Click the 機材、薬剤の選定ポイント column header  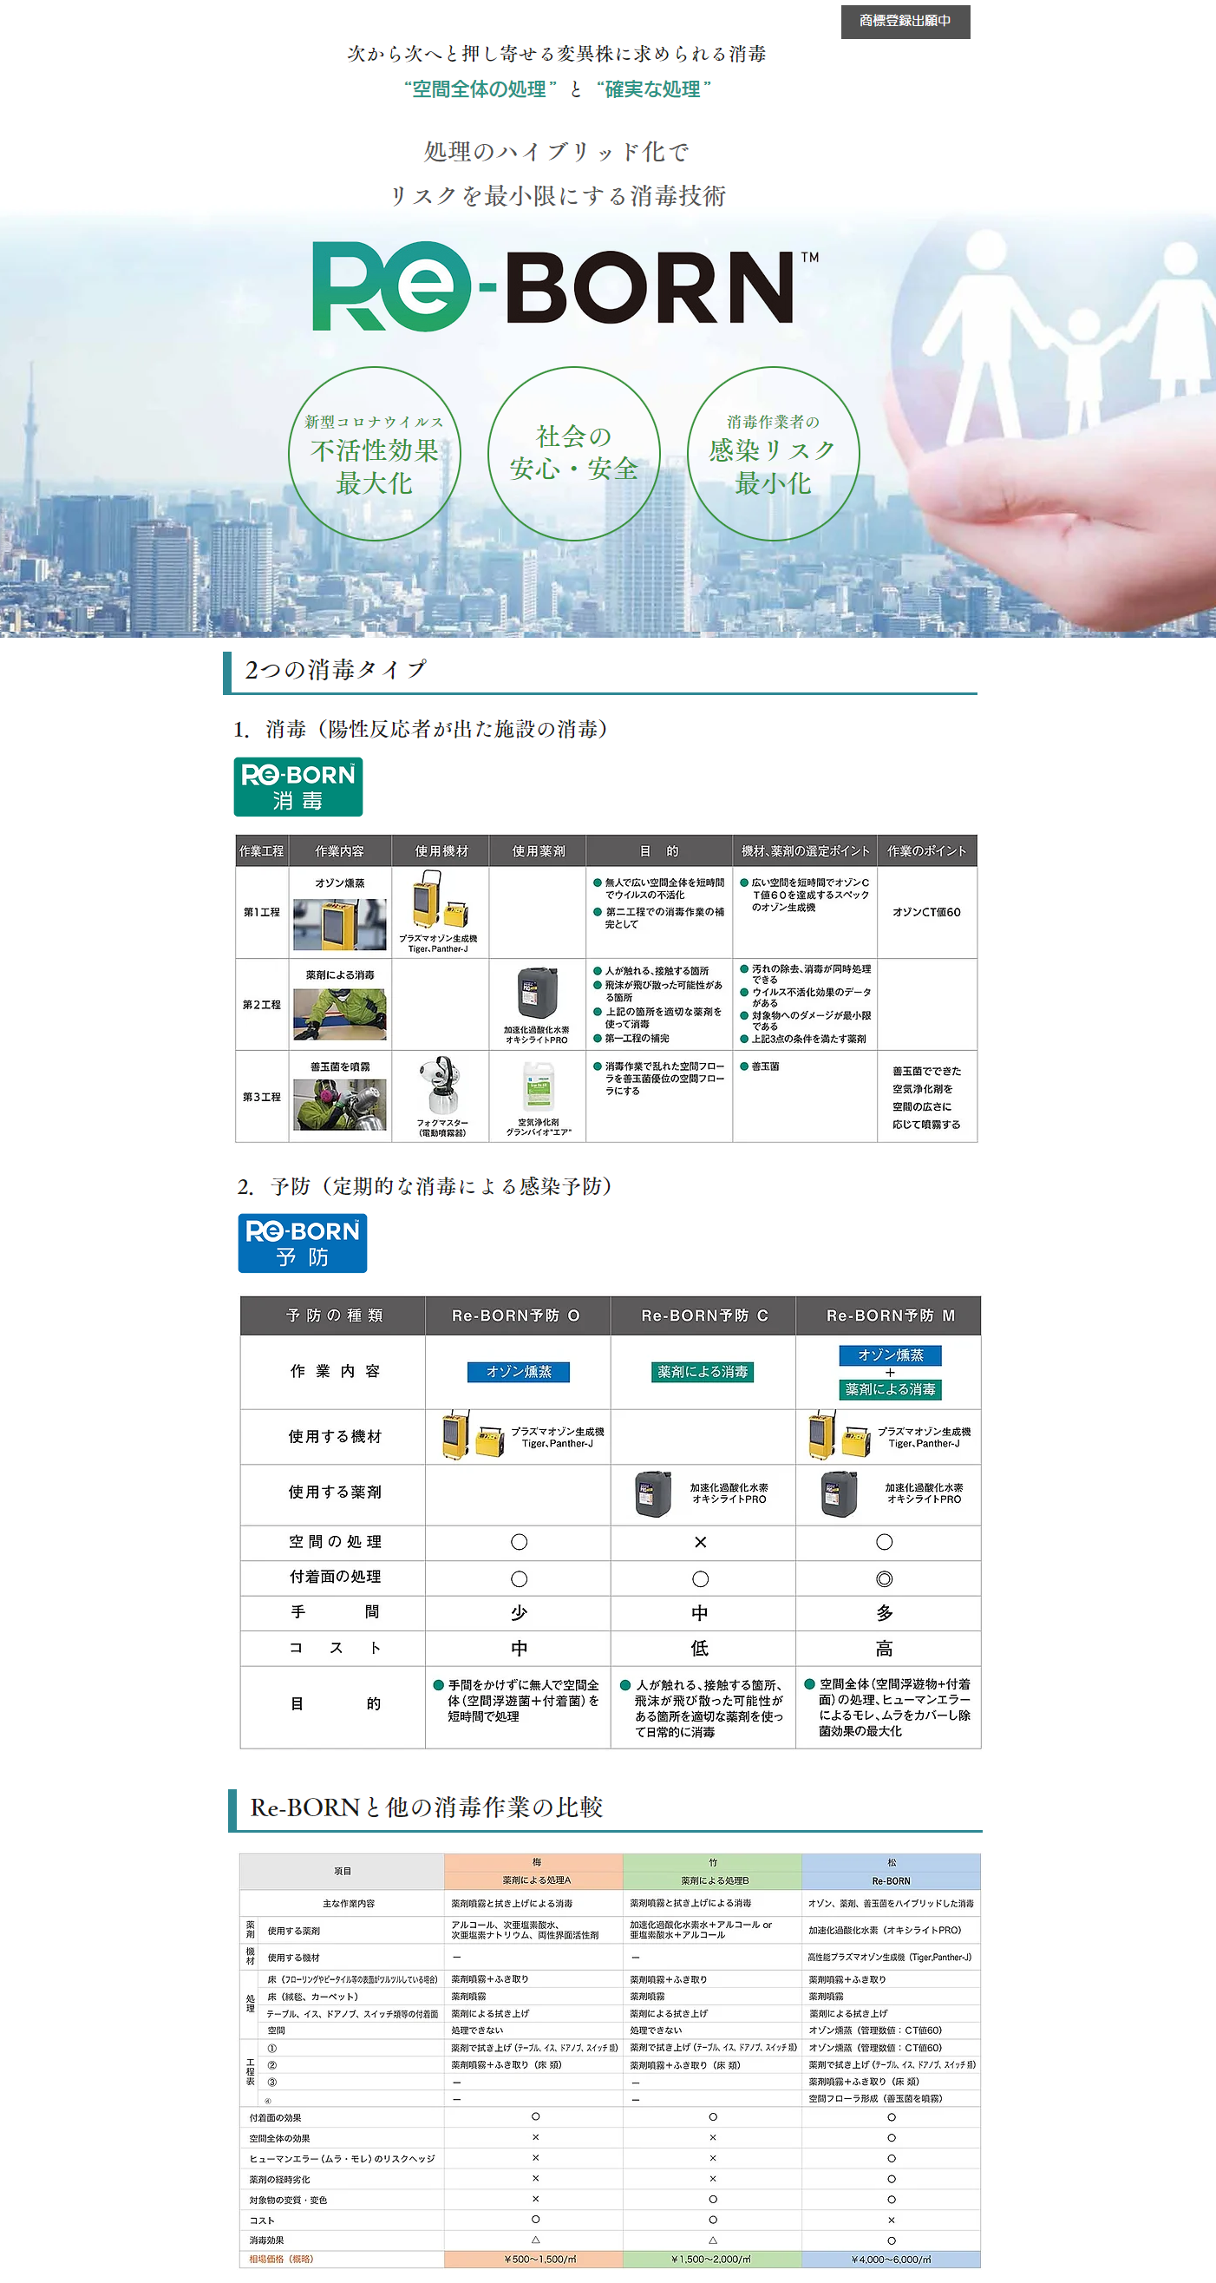pos(805,850)
